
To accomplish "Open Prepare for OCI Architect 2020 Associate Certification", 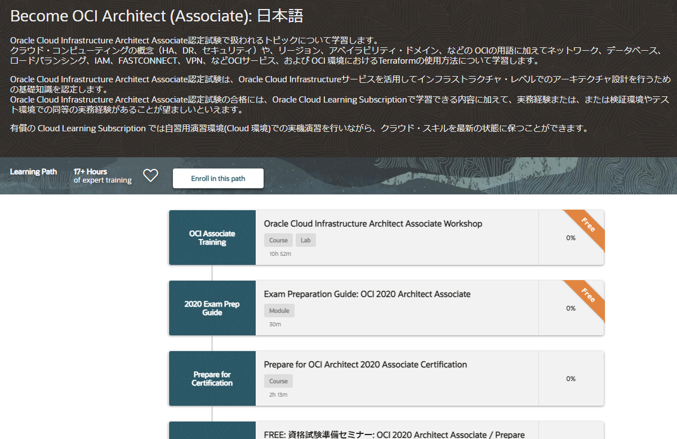I will pyautogui.click(x=365, y=365).
